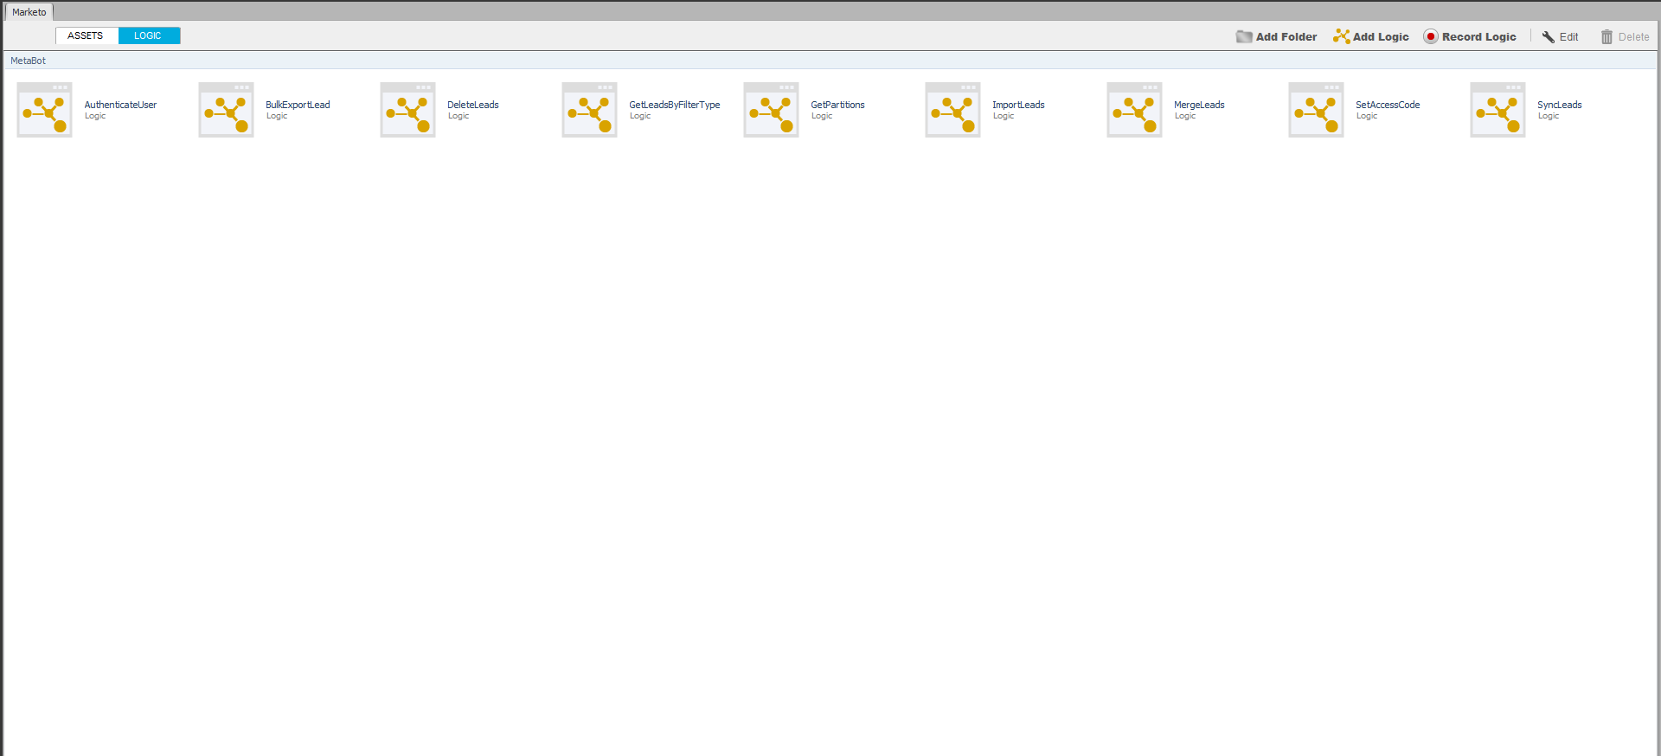This screenshot has width=1661, height=756.
Task: Click the GetPartitions name text
Action: (x=837, y=105)
